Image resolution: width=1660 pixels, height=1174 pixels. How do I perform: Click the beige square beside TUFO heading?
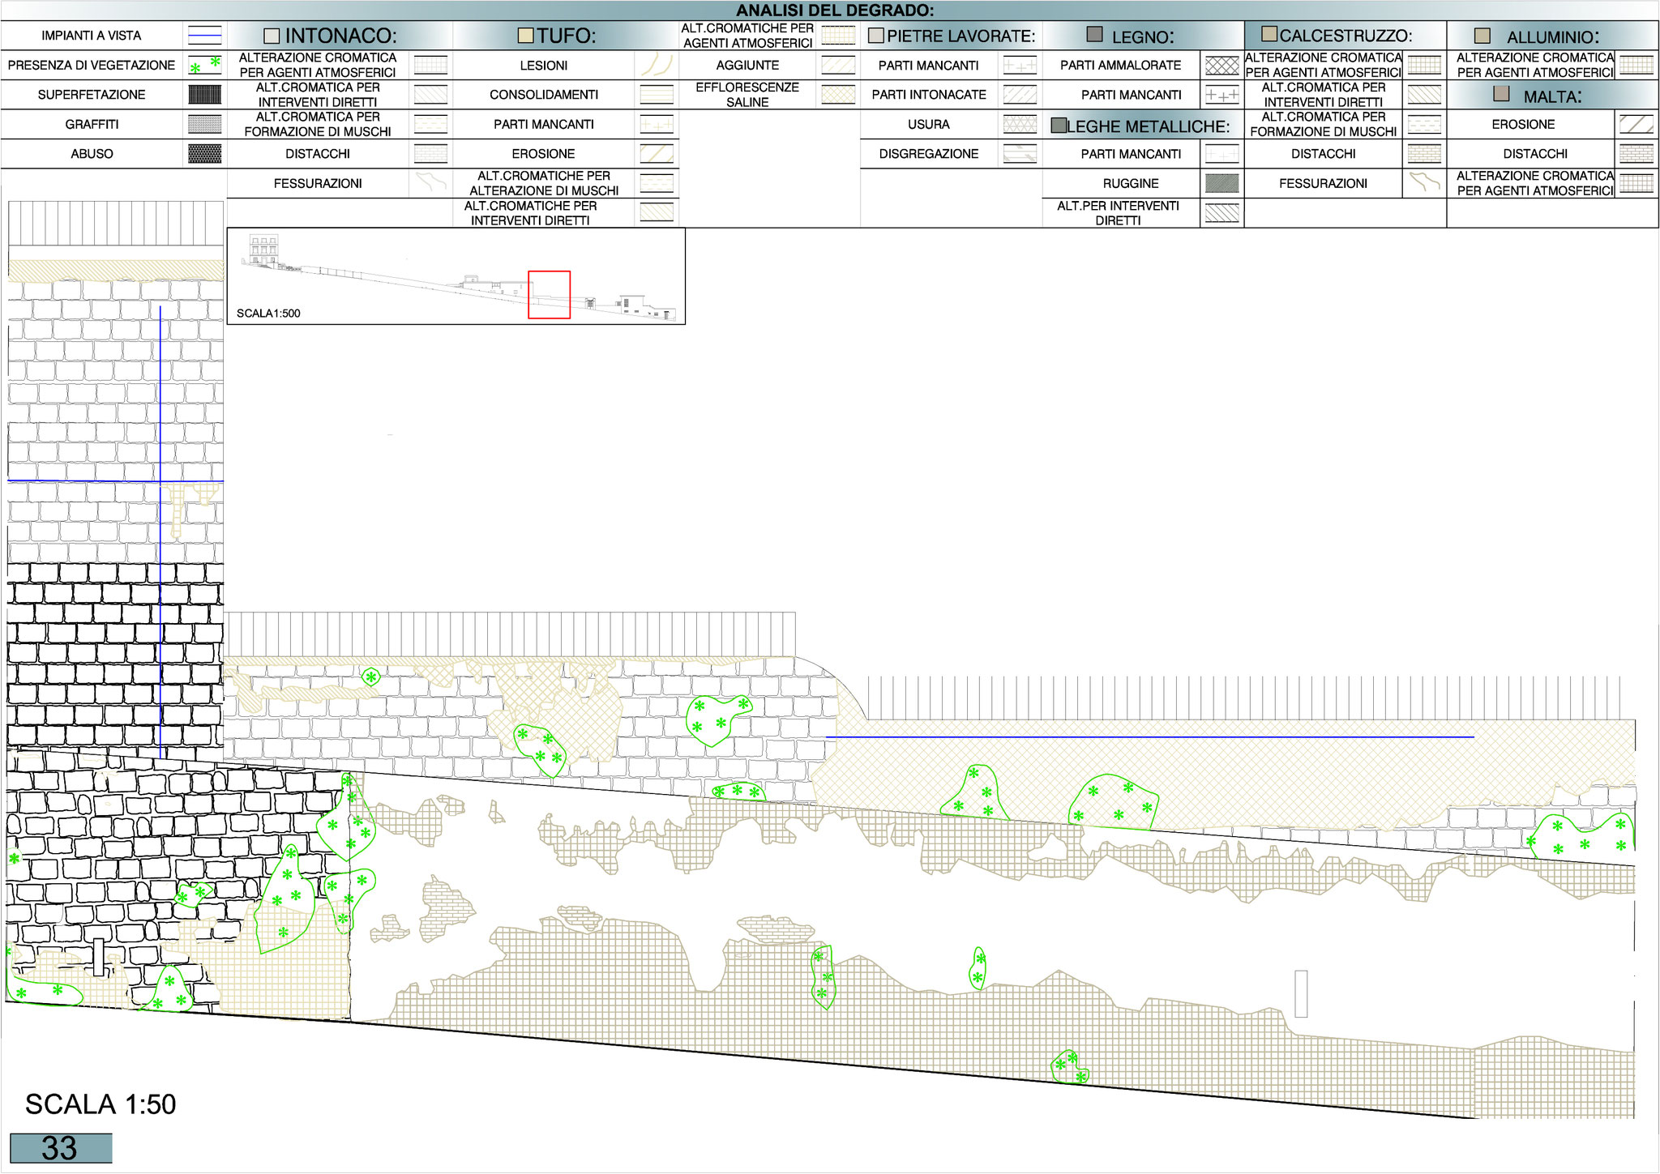(x=526, y=36)
